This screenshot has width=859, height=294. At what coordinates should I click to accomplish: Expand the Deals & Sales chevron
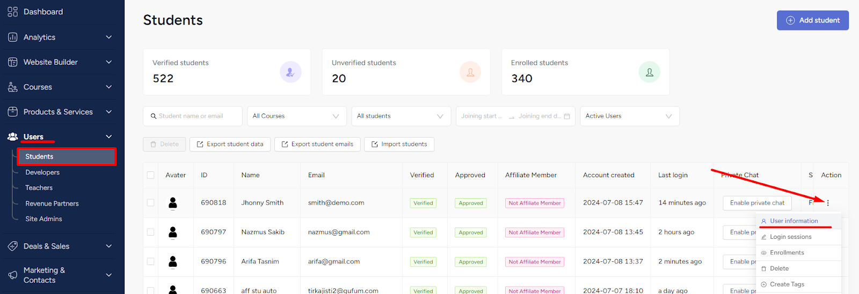pos(109,246)
